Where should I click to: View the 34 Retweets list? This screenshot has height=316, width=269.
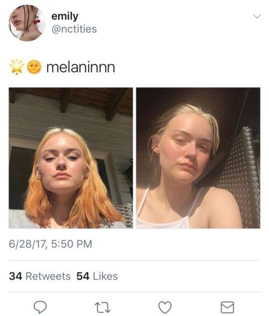(x=40, y=276)
